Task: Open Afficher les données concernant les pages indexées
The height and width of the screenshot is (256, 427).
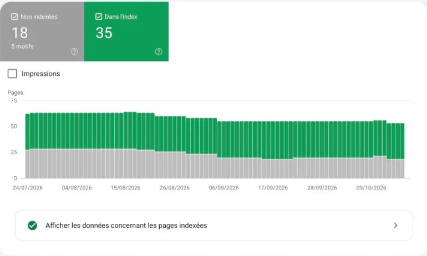Action: pyautogui.click(x=213, y=226)
